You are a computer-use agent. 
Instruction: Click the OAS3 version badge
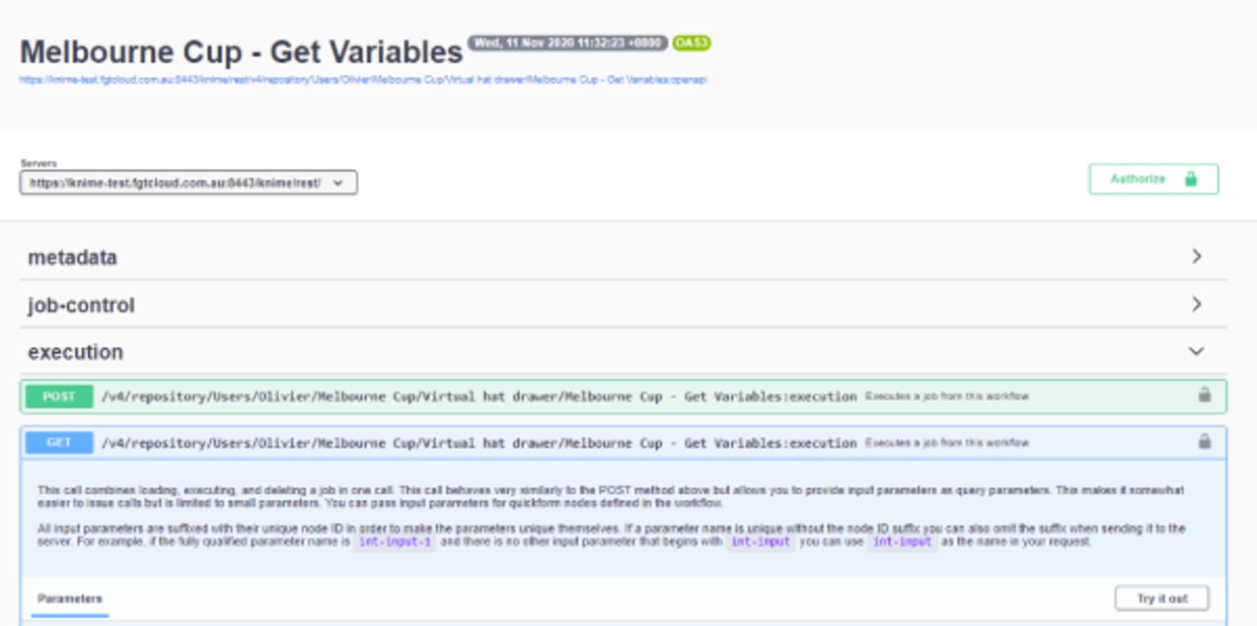click(692, 43)
